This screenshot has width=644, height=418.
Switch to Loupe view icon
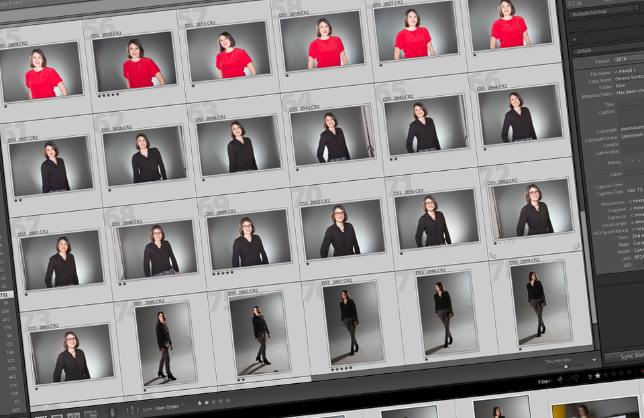[56, 417]
